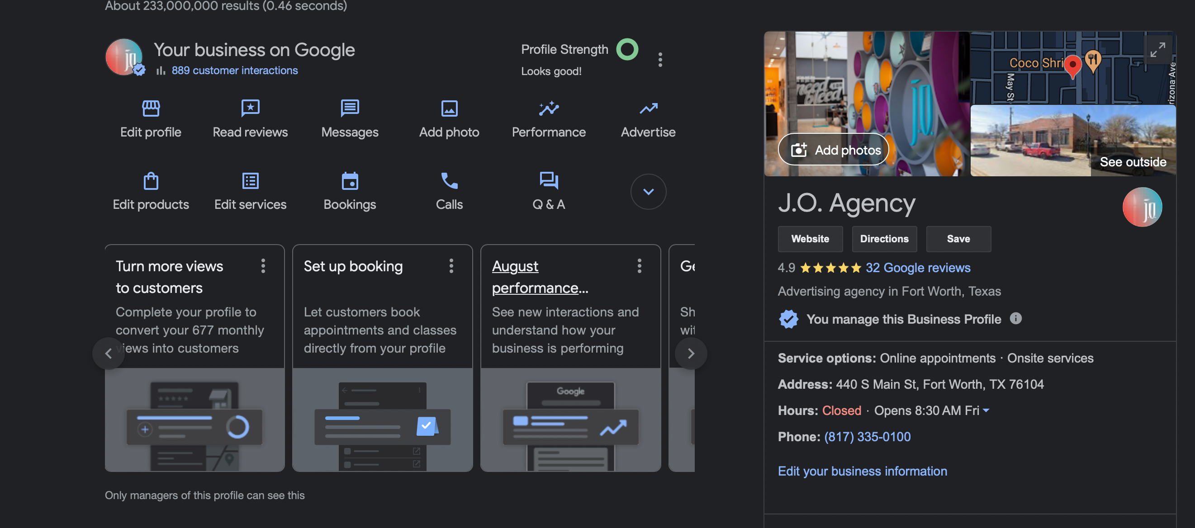Call the phone number (817) 335-0100

point(867,437)
